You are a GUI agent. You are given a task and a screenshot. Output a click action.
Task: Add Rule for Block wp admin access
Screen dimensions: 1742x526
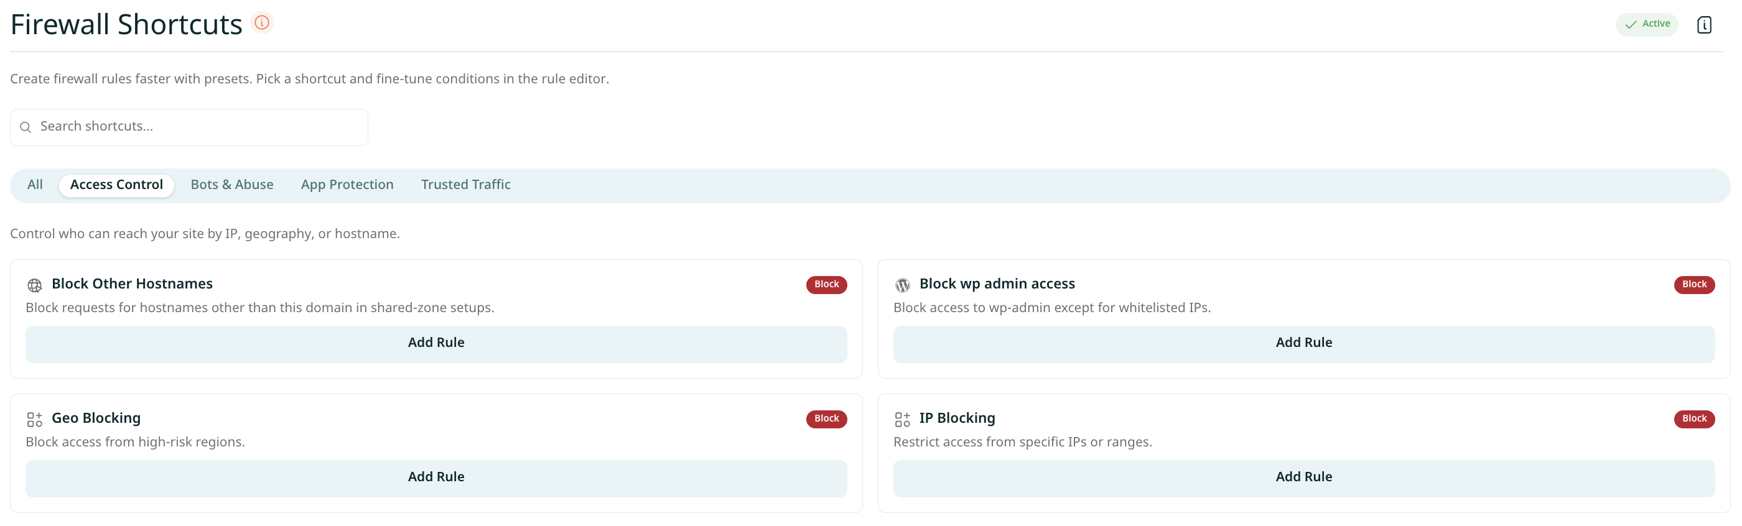click(1303, 343)
